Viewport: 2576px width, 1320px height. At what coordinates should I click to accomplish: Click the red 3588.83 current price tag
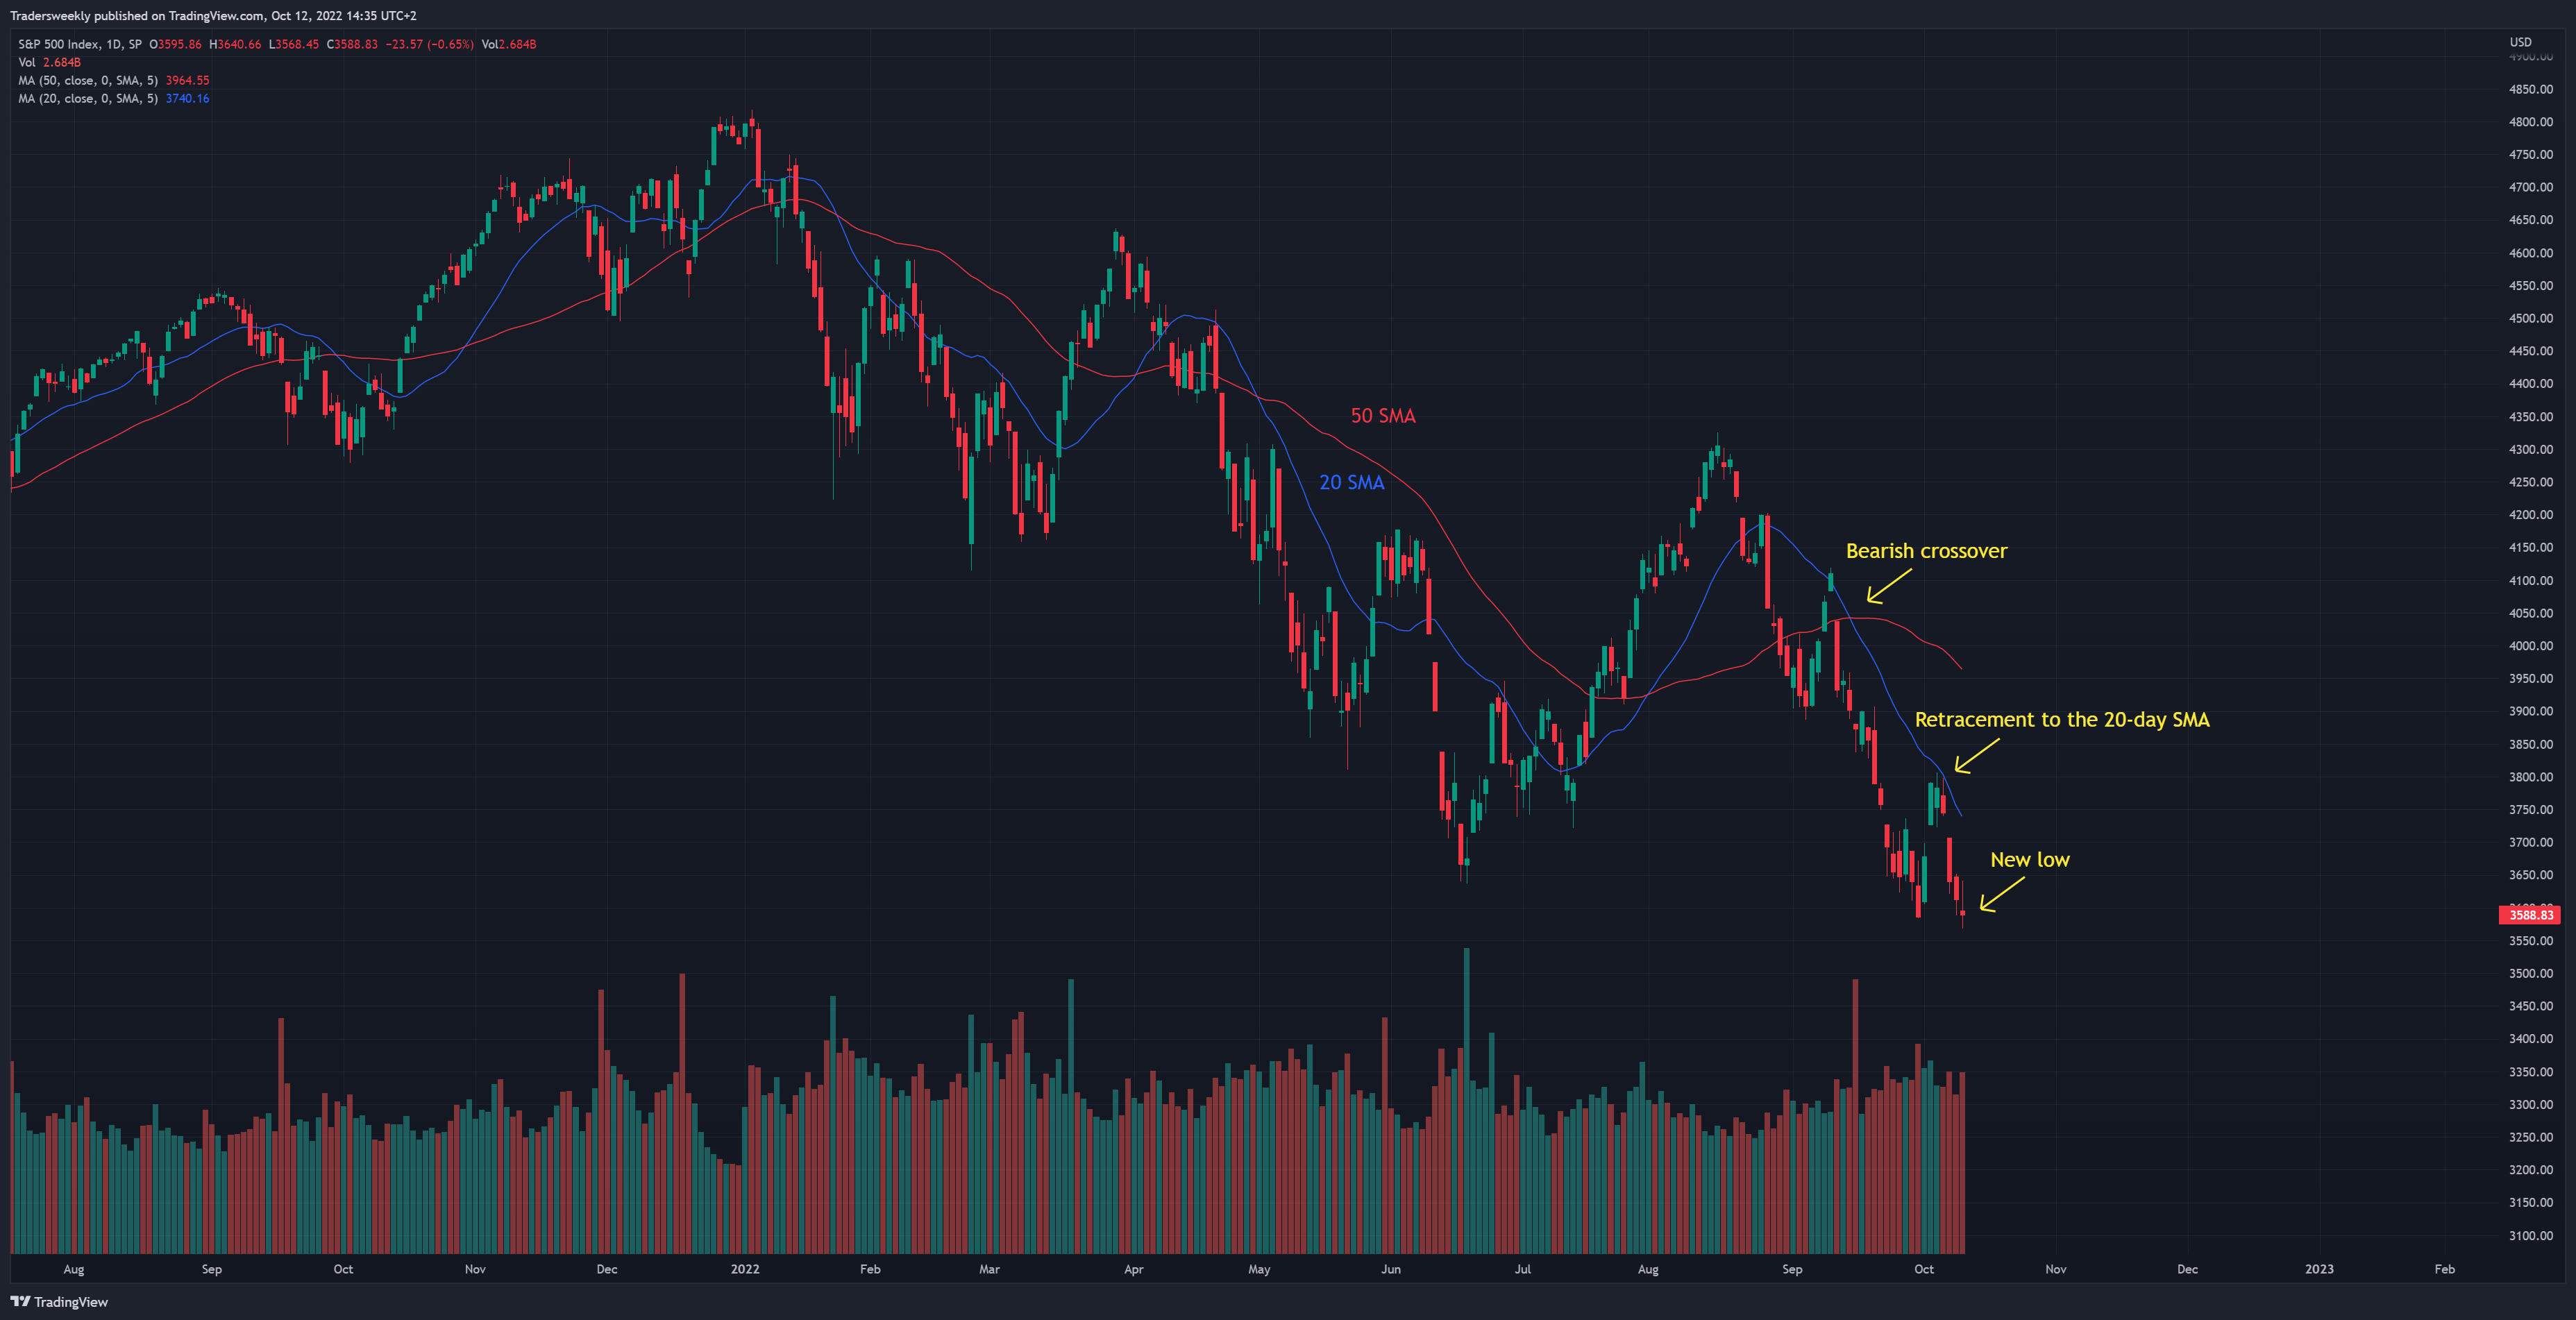[x=2530, y=915]
